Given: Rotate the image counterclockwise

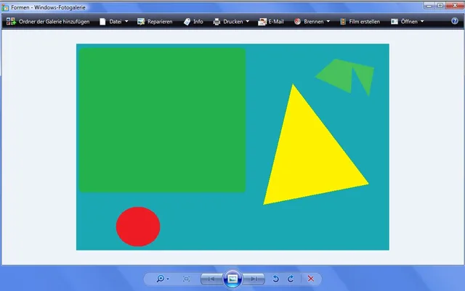Looking at the screenshot, I should (275, 279).
